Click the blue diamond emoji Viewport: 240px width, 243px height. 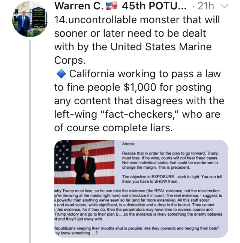[x=61, y=74]
